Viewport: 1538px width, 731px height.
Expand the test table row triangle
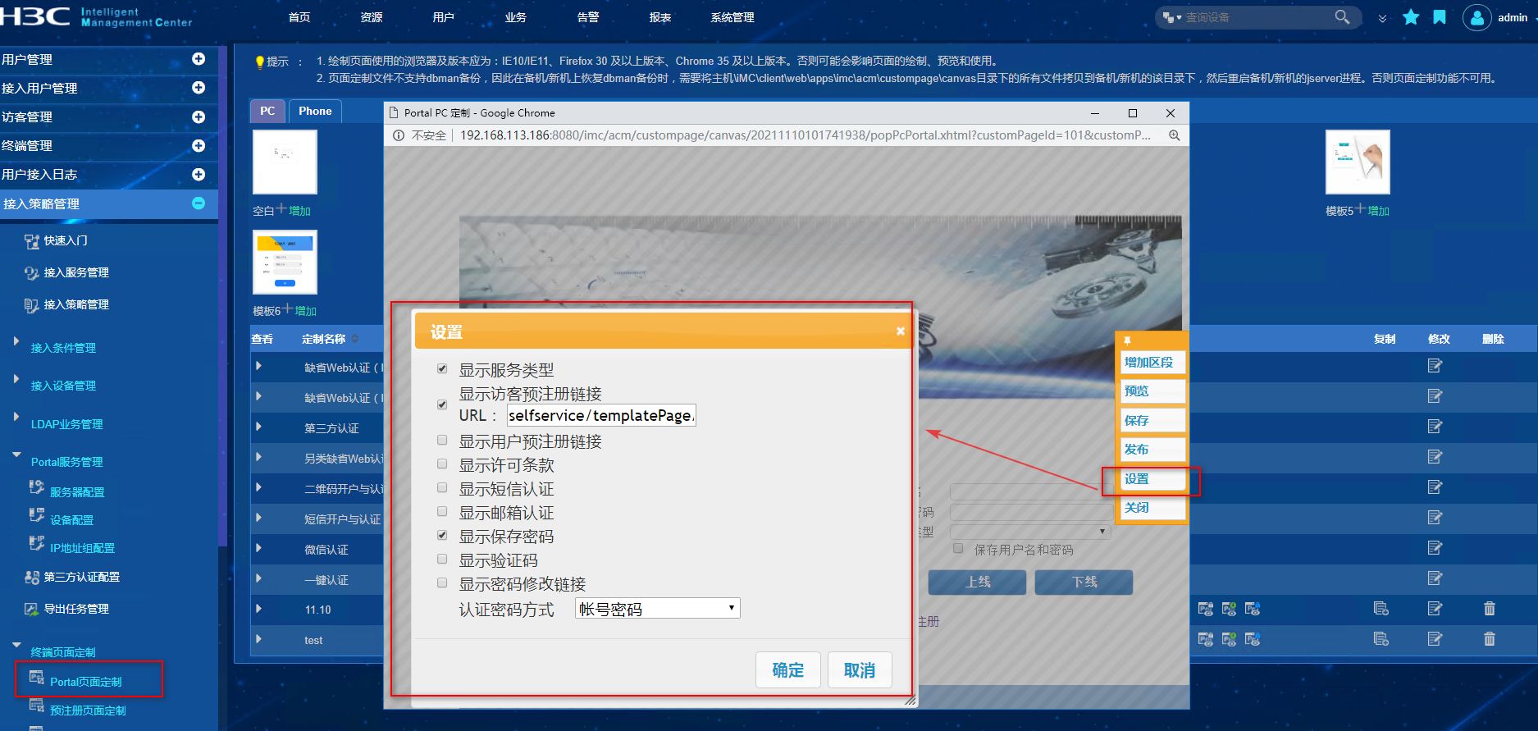click(x=258, y=638)
